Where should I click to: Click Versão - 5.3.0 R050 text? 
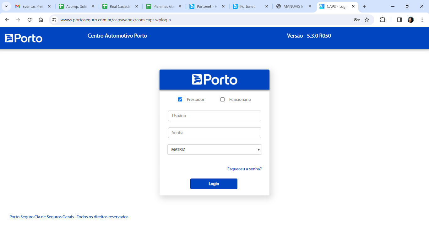[309, 36]
